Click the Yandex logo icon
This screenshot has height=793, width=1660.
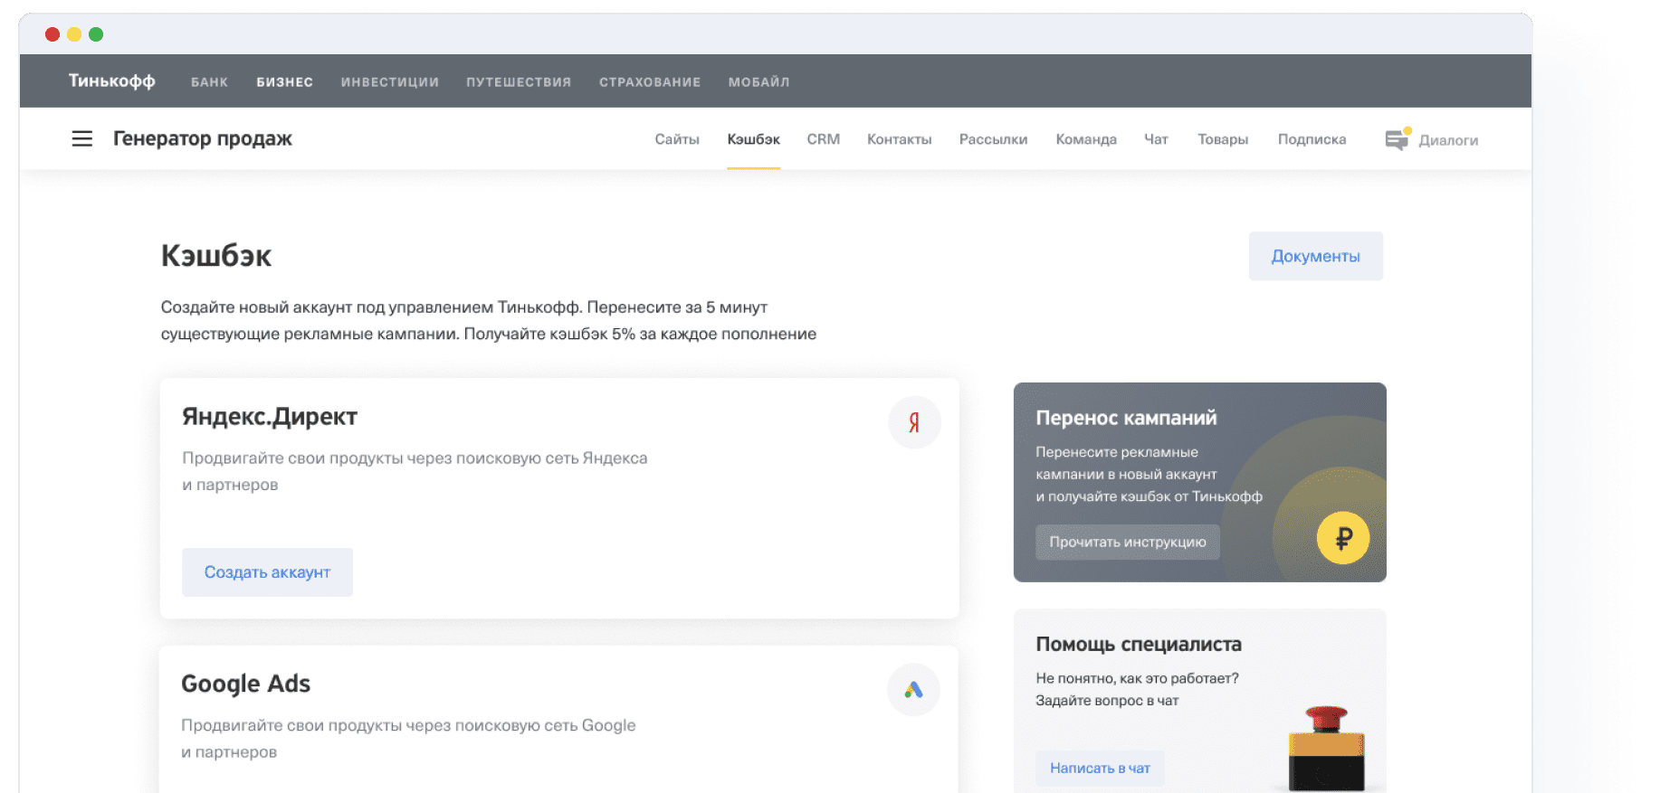tap(914, 422)
